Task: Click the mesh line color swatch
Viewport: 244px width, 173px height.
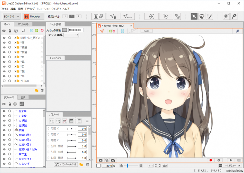Action: tap(64, 30)
